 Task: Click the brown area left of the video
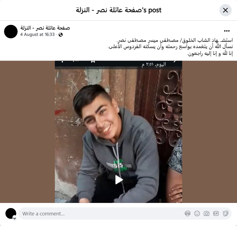pos(27,132)
